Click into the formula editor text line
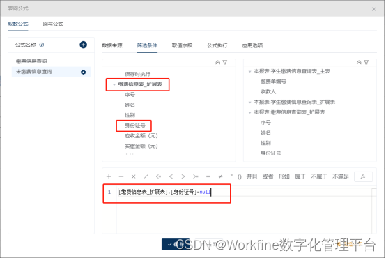Image resolution: width=386 pixels, height=258 pixels. [x=245, y=192]
